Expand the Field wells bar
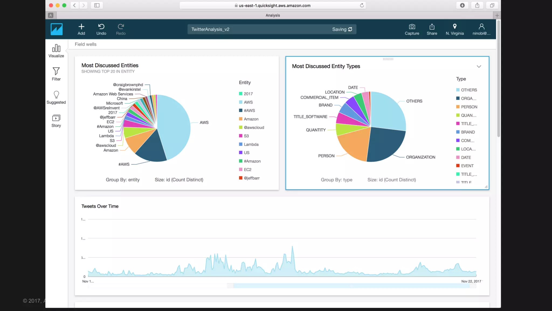Screen dimensions: 552x311 (x=85, y=44)
